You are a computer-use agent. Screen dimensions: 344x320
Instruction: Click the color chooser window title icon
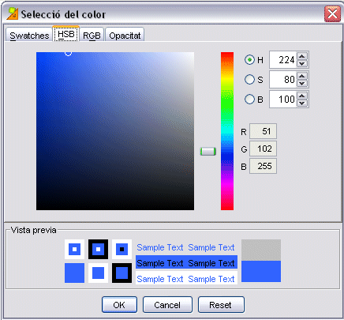click(x=13, y=13)
